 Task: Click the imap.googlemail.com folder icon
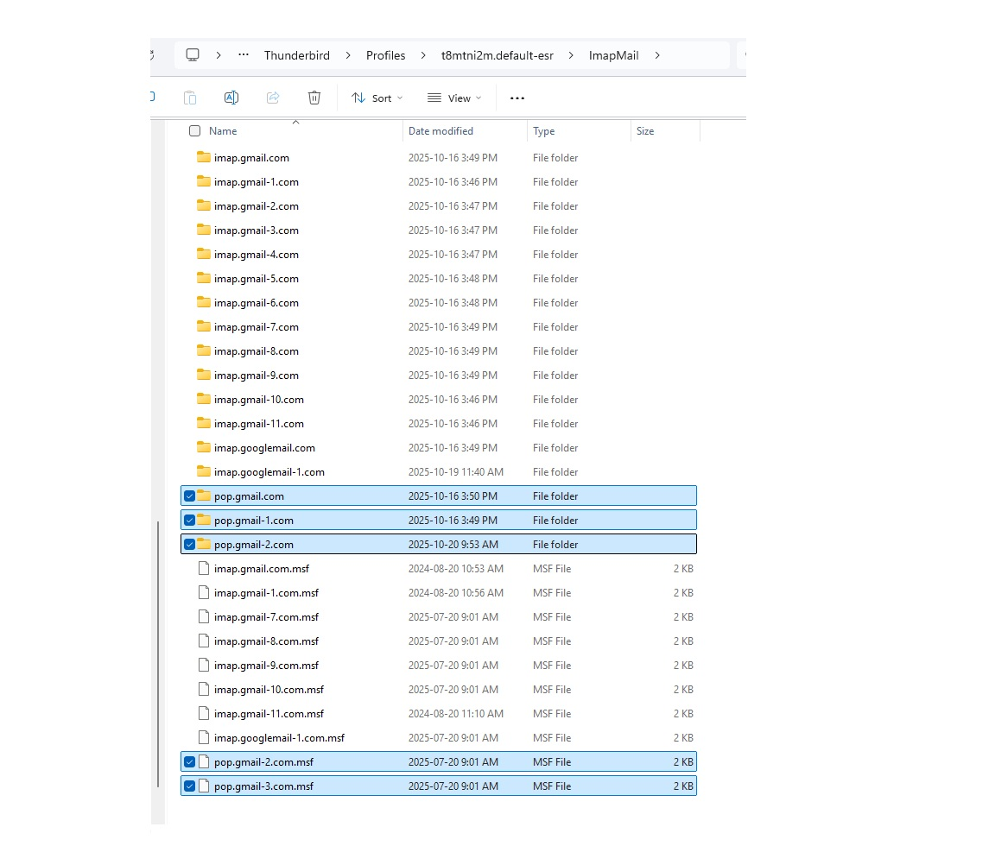[204, 447]
